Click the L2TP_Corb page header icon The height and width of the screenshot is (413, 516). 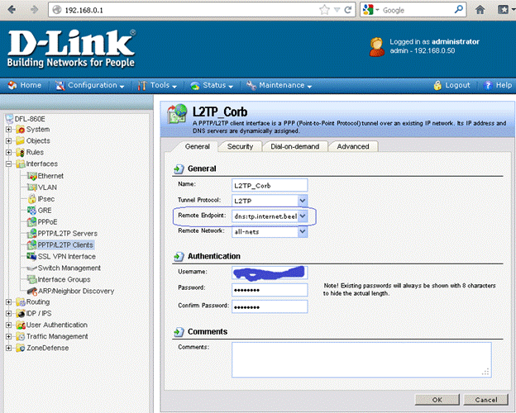tap(177, 114)
